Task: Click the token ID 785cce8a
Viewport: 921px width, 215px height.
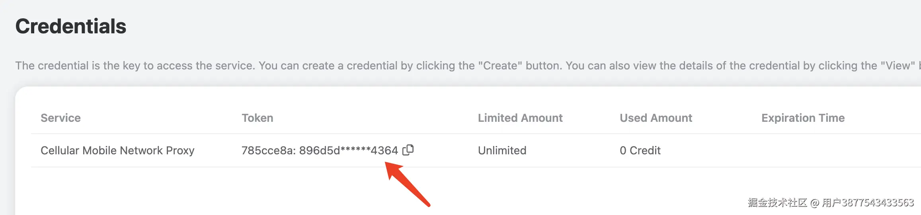Action: coord(267,150)
